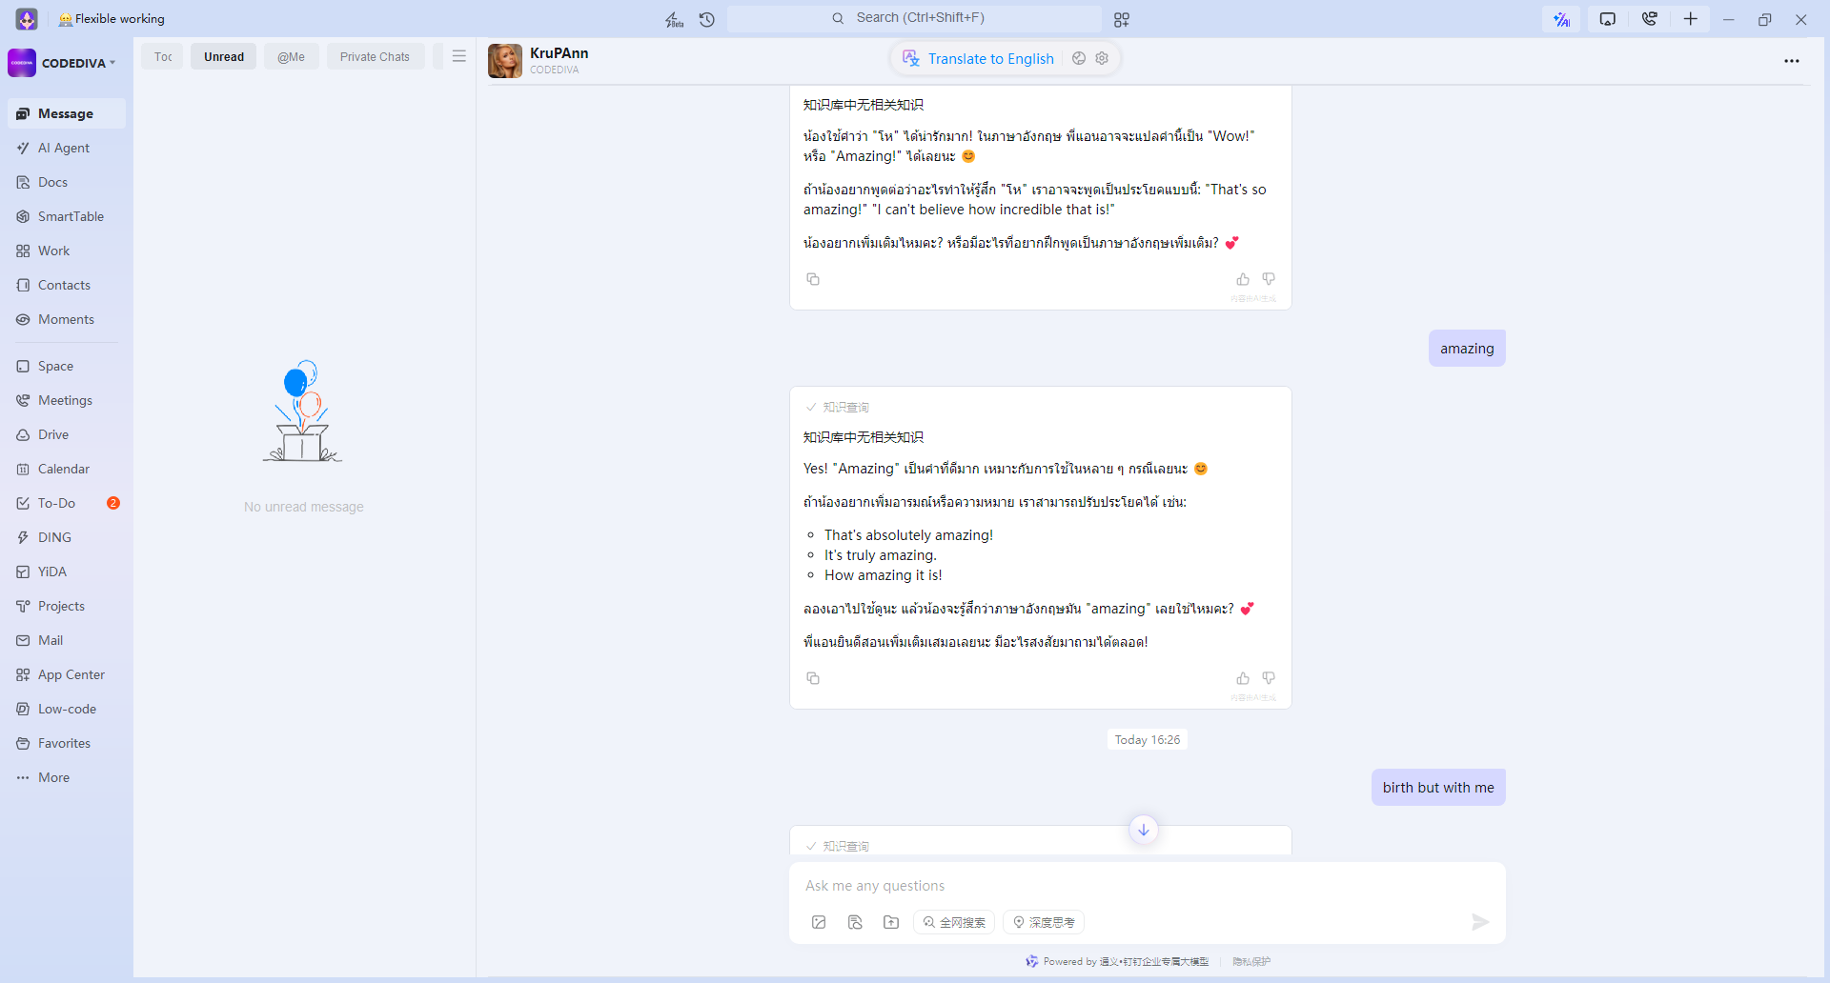Viewport: 1830px width, 983px height.
Task: Open the chat's three-dot more options
Action: pyautogui.click(x=1791, y=61)
